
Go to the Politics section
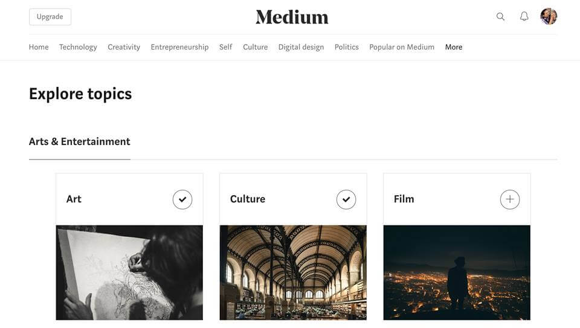coord(346,47)
